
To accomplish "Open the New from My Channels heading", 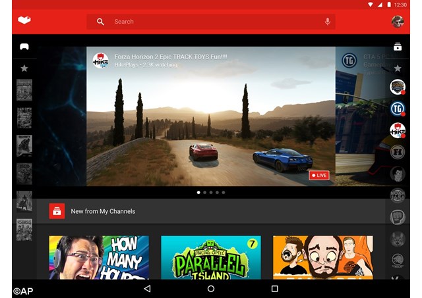I will point(103,211).
